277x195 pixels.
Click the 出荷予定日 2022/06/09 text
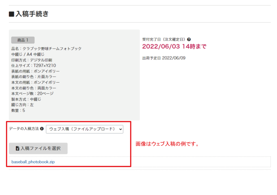(164, 58)
